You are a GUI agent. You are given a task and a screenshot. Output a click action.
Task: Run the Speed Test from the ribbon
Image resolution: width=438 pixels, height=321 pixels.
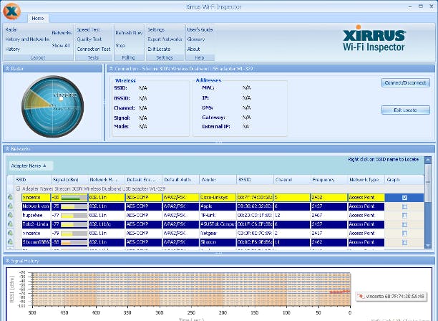point(88,30)
